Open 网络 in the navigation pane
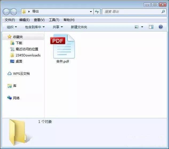The height and width of the screenshot is (149, 169). coord(16,98)
